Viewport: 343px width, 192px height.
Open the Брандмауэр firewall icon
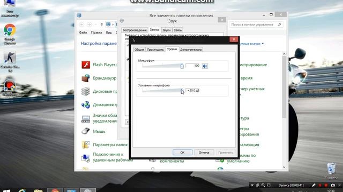(86, 78)
